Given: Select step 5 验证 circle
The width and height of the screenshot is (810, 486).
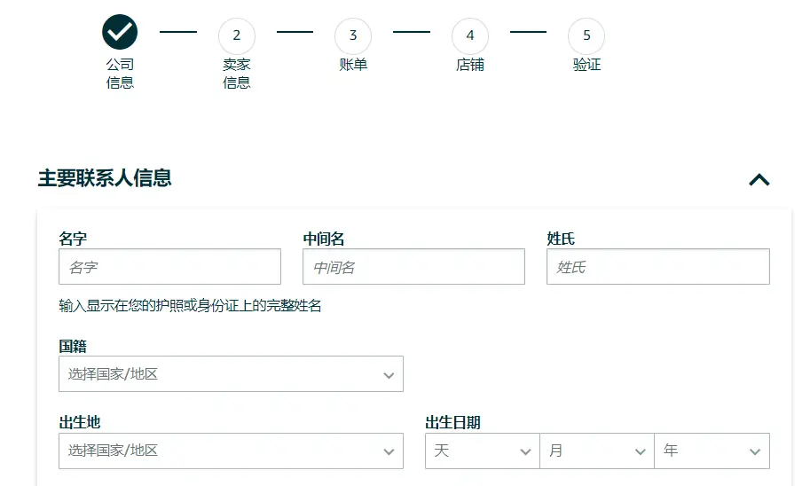Looking at the screenshot, I should pos(586,35).
